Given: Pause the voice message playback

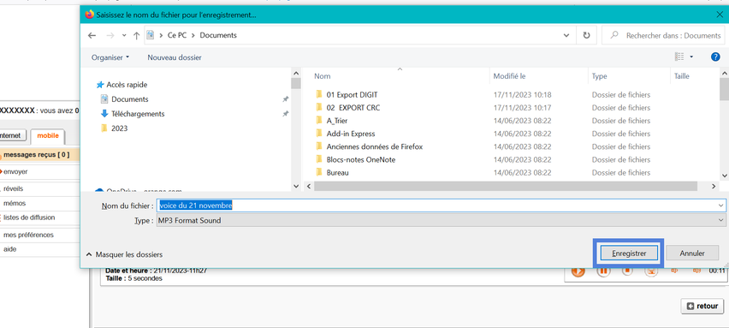Looking at the screenshot, I should 603,271.
